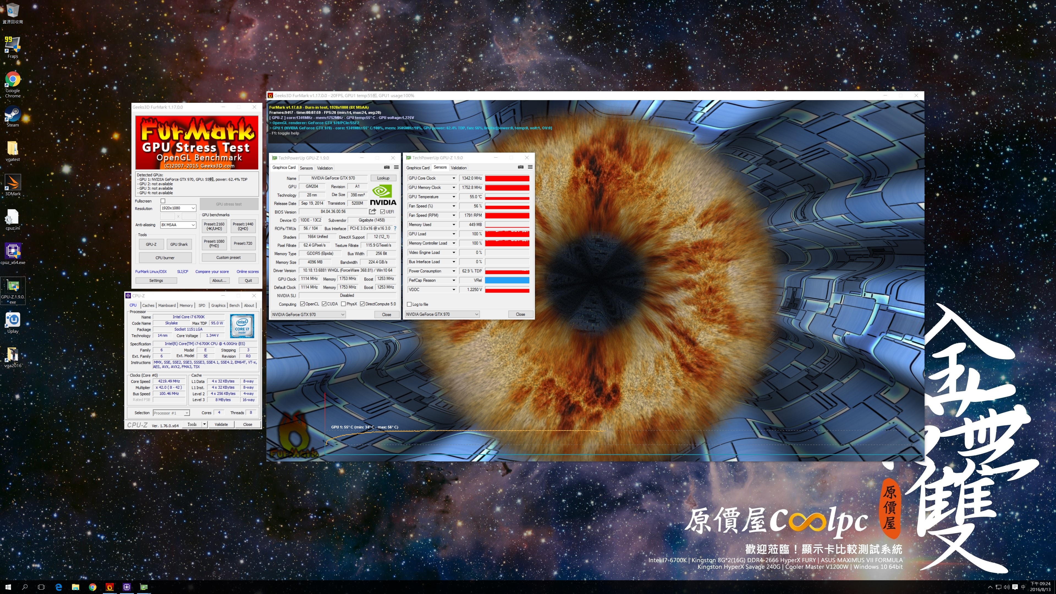The width and height of the screenshot is (1056, 594).
Task: Switch to FurMark in the taskbar
Action: pyautogui.click(x=109, y=587)
